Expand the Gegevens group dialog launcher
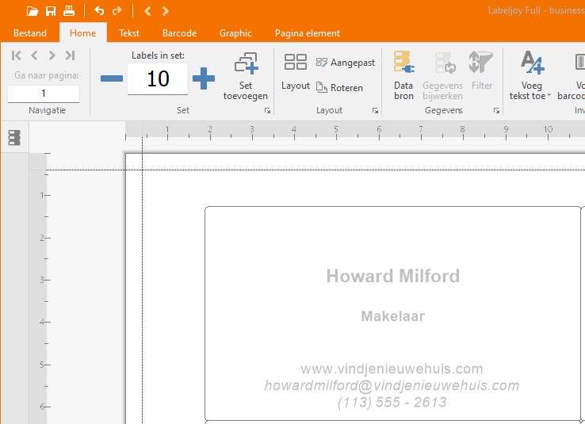Image resolution: width=585 pixels, height=424 pixels. pyautogui.click(x=496, y=111)
